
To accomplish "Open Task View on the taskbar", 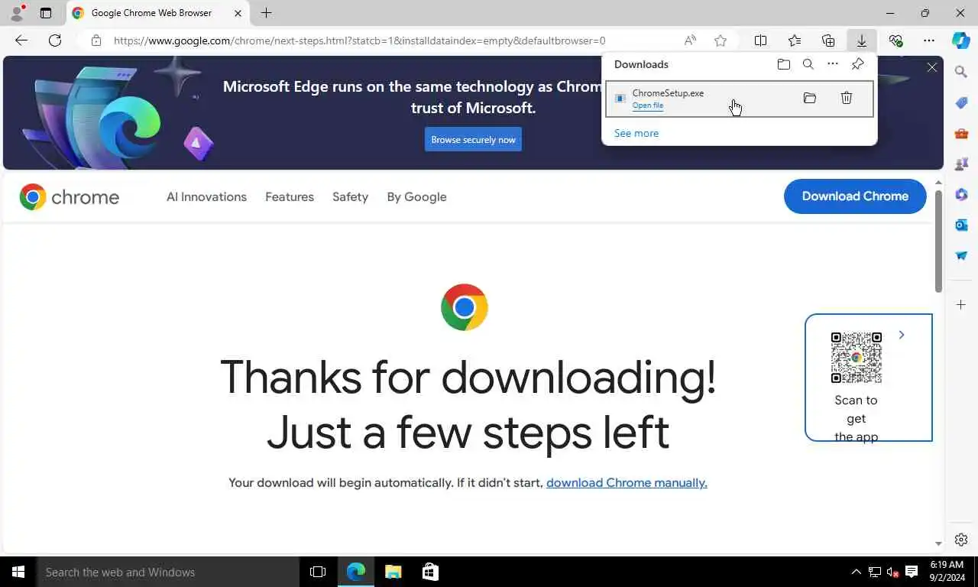I will pyautogui.click(x=318, y=572).
